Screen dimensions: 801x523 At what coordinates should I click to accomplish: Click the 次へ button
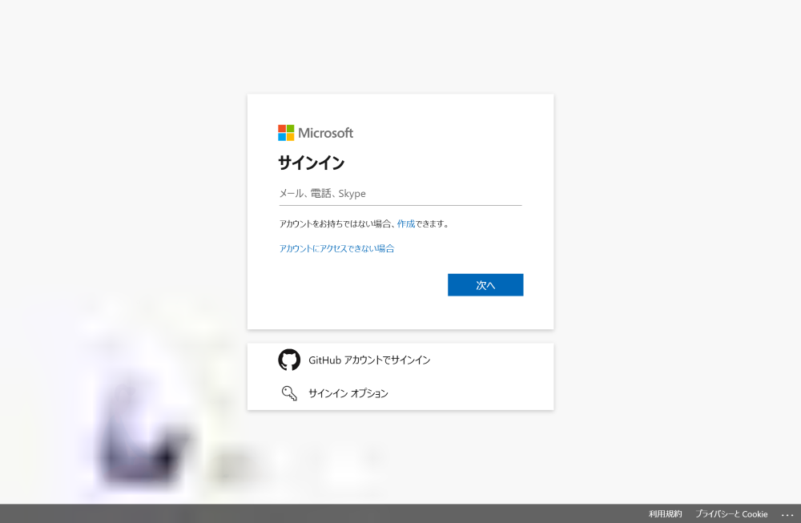[x=485, y=285]
